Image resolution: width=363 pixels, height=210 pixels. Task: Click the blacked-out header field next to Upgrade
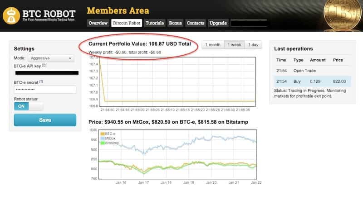coord(249,23)
